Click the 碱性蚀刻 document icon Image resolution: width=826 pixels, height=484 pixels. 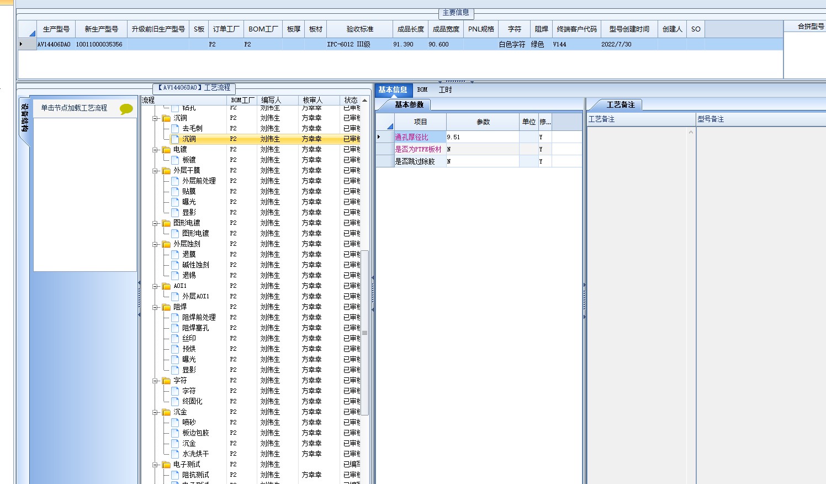click(175, 265)
